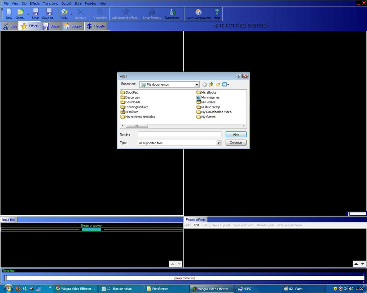The image size is (367, 293).
Task: Click the dialog help question button
Action: [239, 76]
